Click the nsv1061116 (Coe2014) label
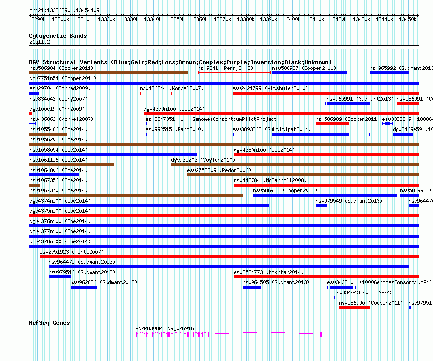Image resolution: width=433 pixels, height=361 pixels. point(58,160)
